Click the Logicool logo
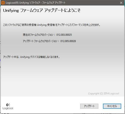The width and height of the screenshot is (125, 114). point(8,106)
